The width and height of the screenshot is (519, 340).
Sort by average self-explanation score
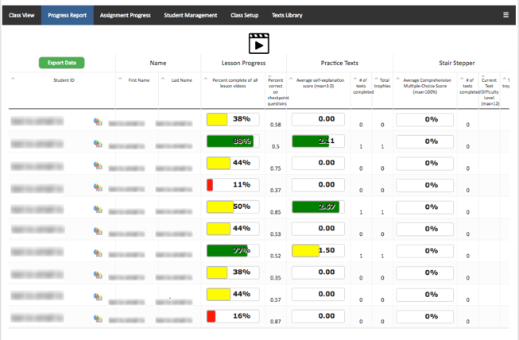coord(291,79)
